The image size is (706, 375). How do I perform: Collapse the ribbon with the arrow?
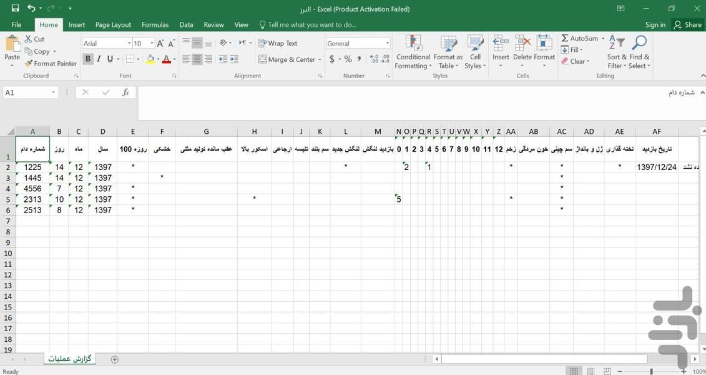tap(702, 76)
